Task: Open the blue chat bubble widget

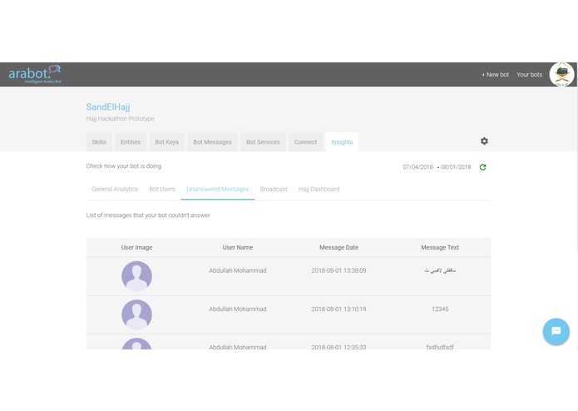Action: (556, 331)
